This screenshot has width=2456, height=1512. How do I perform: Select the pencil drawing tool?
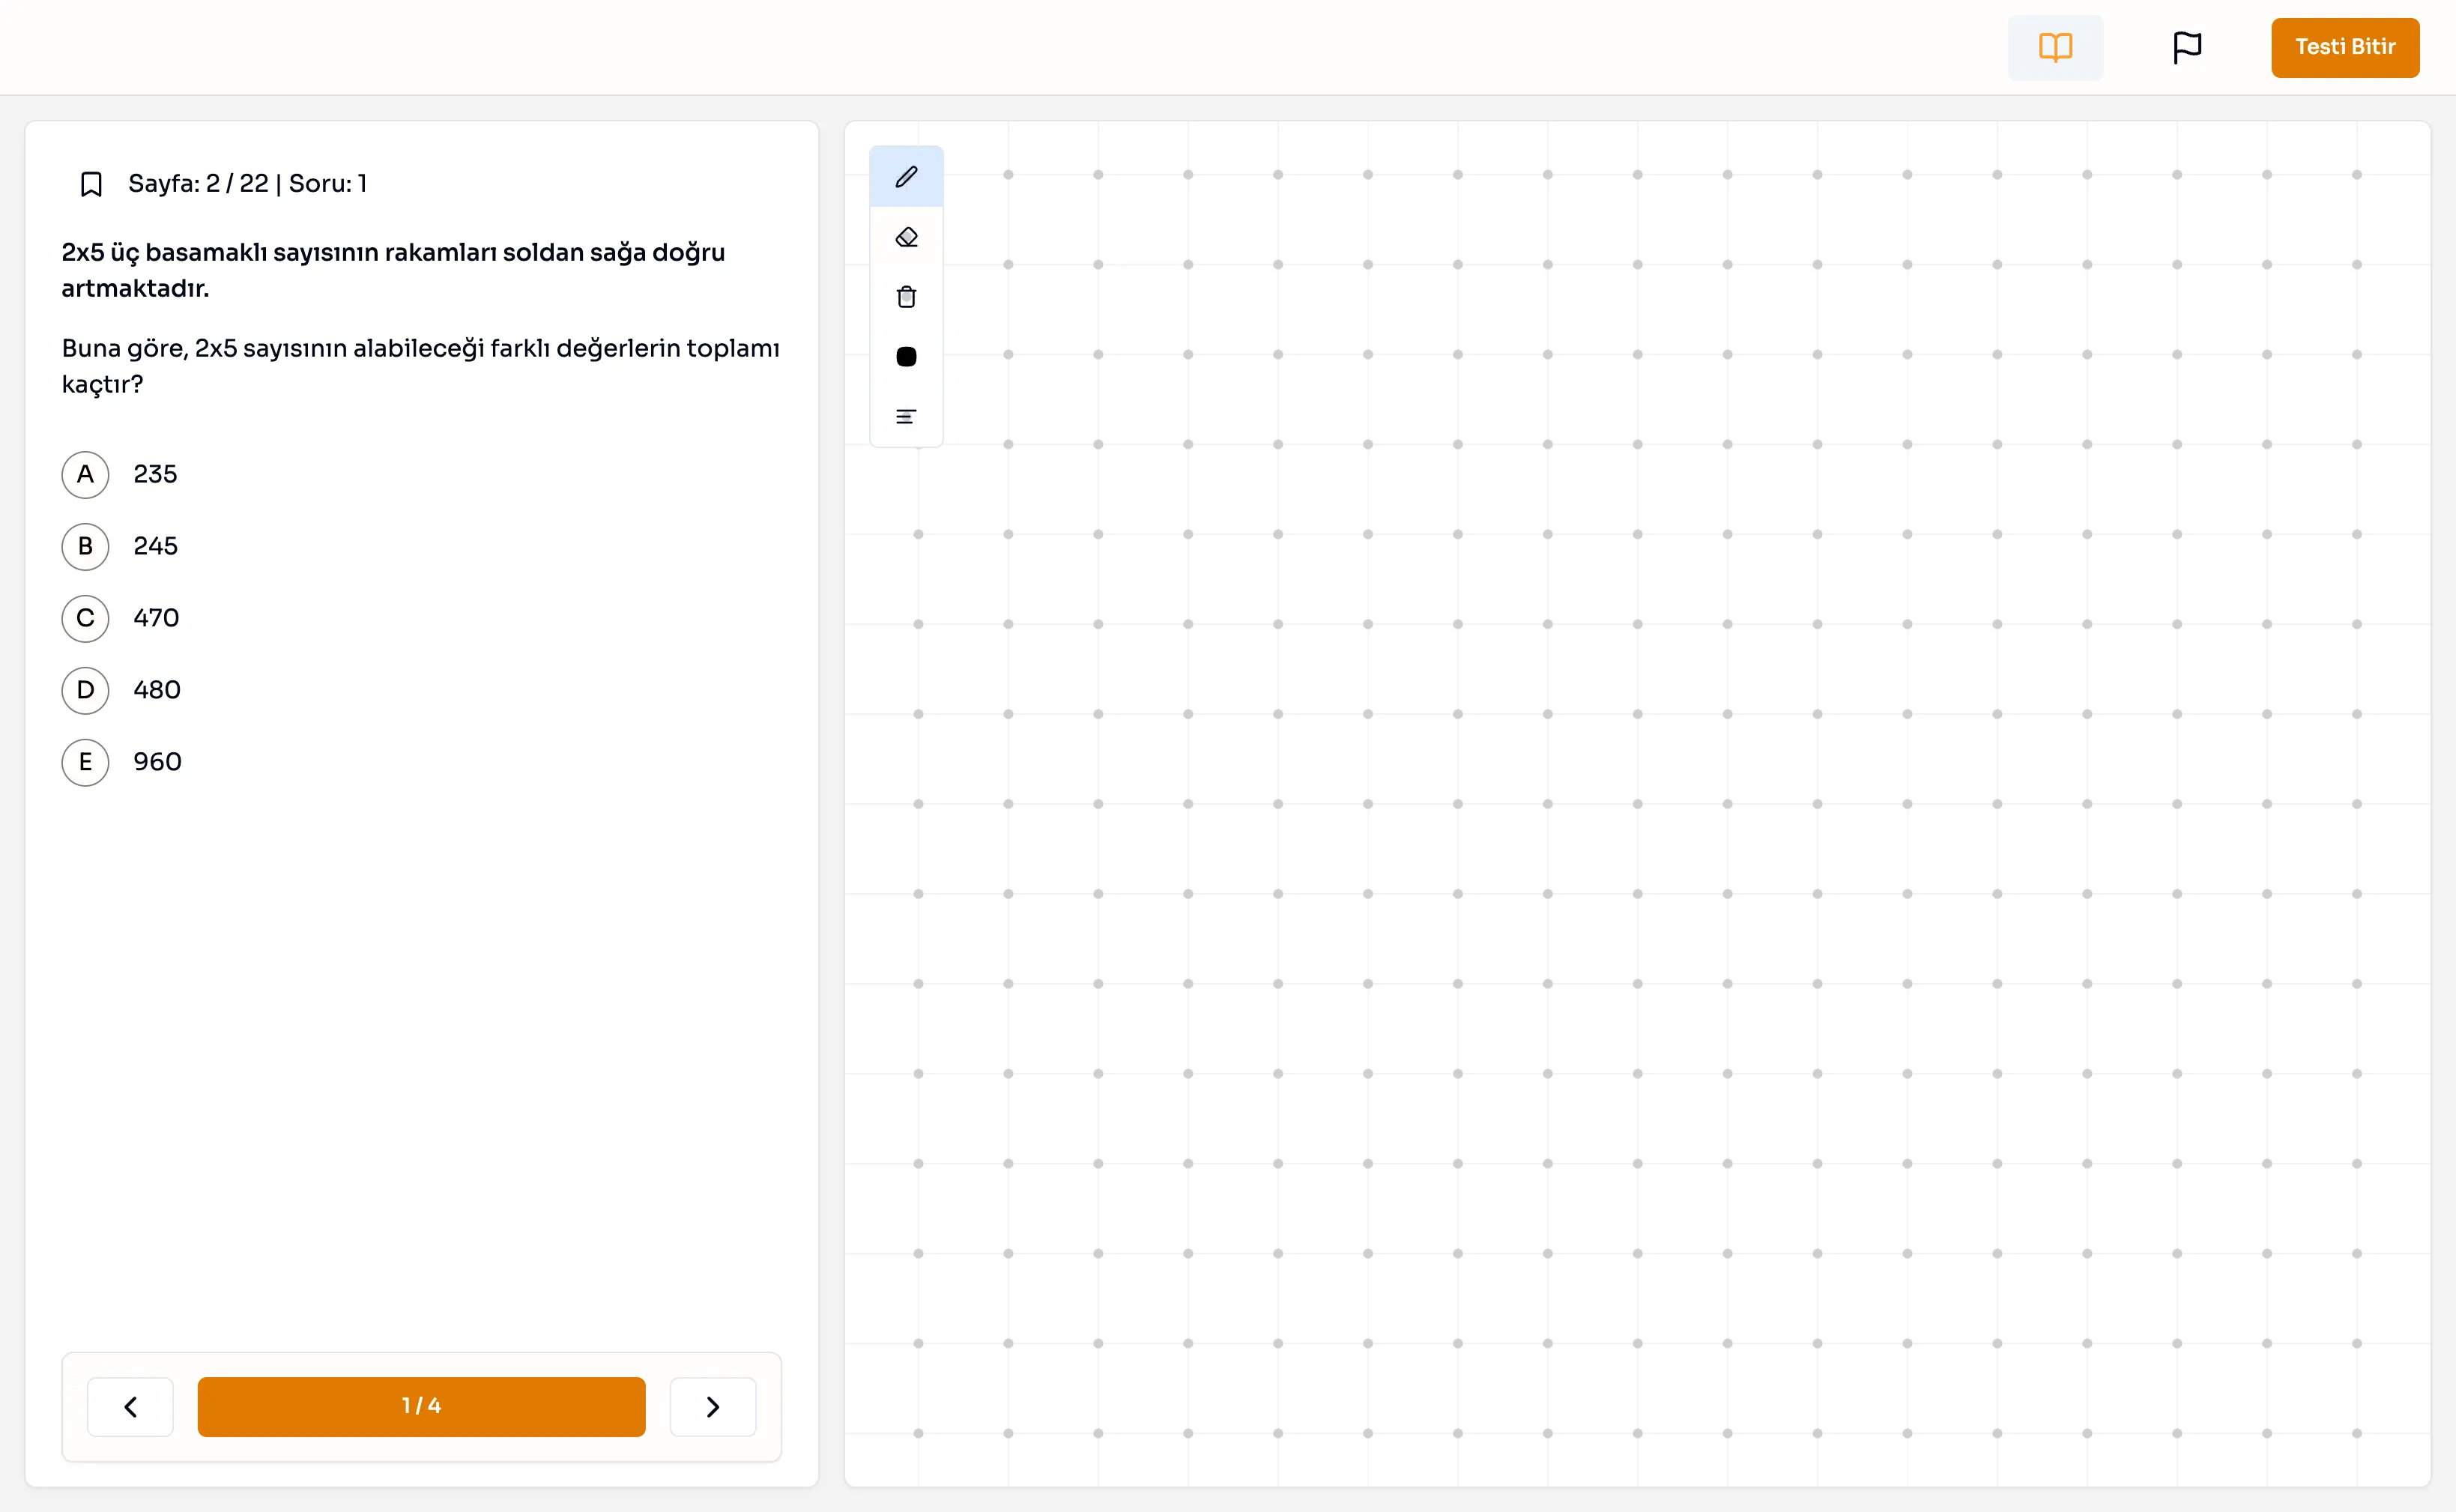(x=906, y=177)
